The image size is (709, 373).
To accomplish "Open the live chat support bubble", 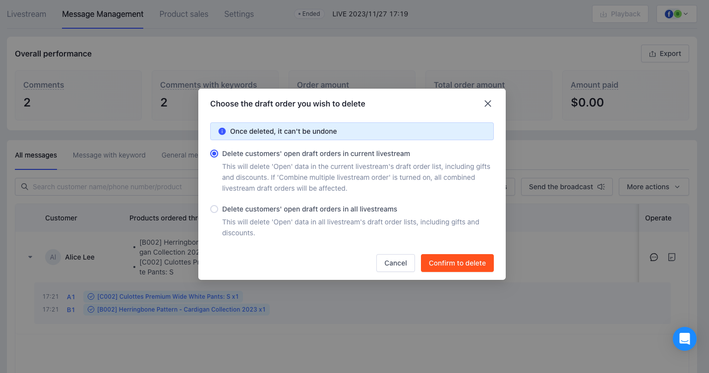I will pos(685,339).
